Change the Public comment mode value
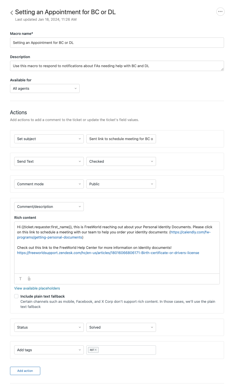 [x=121, y=184]
